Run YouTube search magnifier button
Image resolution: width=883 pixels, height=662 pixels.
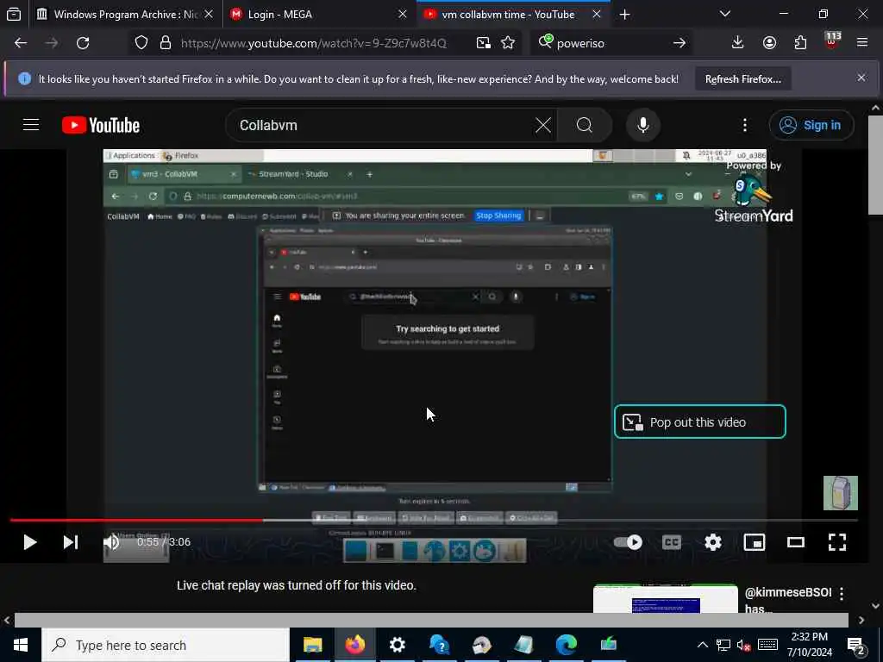(x=585, y=125)
